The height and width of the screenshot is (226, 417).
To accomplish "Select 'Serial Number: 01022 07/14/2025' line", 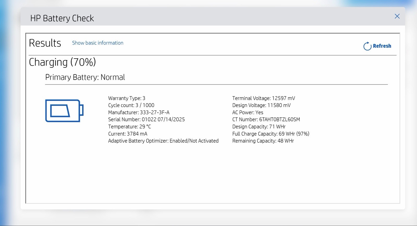I will [146, 120].
